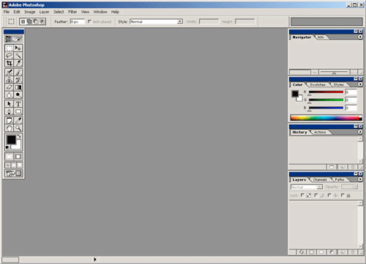The image size is (366, 264).
Task: Click the Feather input field
Action: [77, 21]
